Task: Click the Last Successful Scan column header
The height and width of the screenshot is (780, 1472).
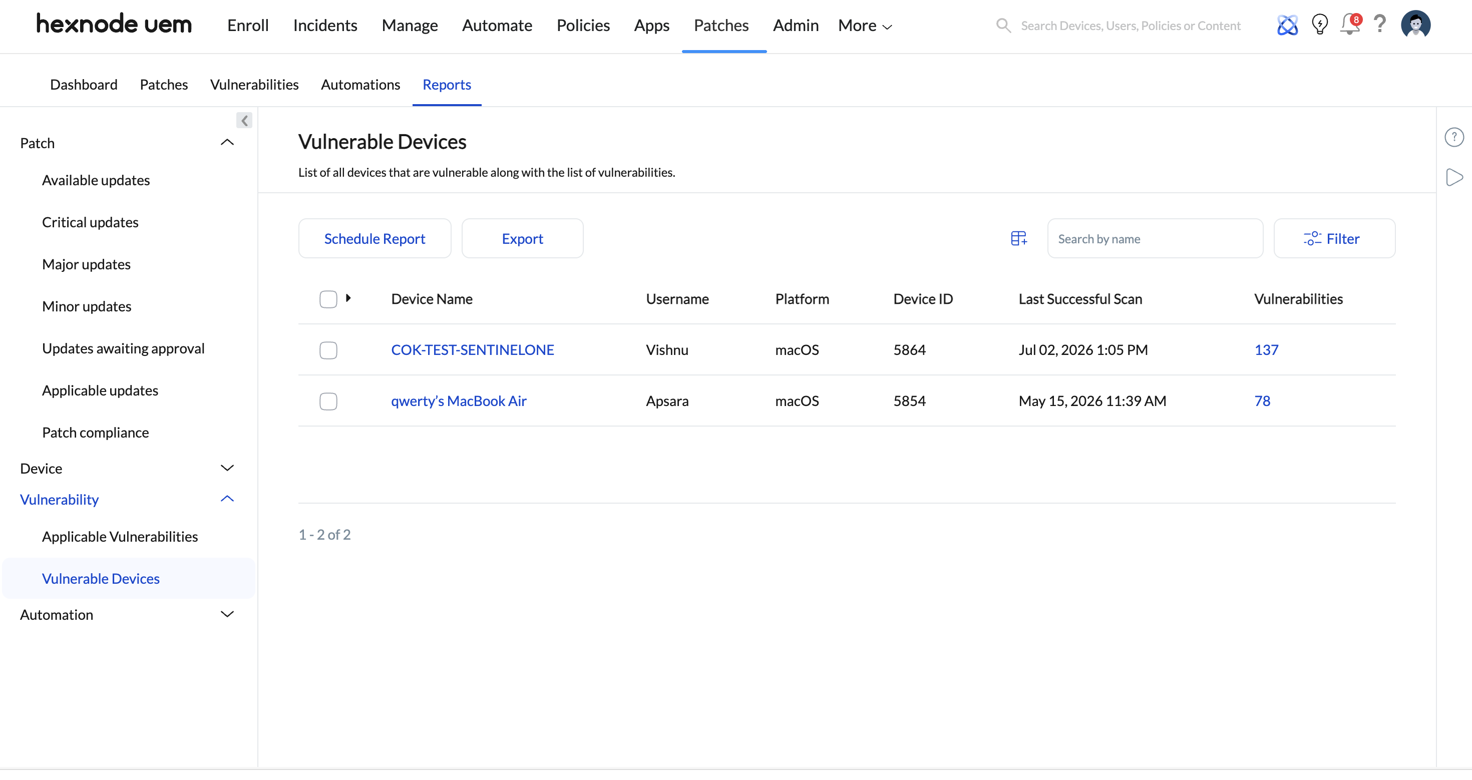Action: tap(1080, 299)
